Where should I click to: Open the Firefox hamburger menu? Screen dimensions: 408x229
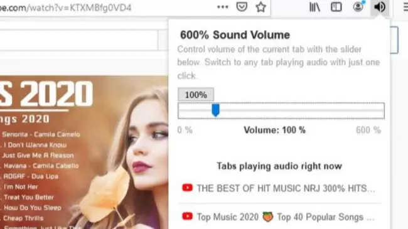[x=405, y=7]
